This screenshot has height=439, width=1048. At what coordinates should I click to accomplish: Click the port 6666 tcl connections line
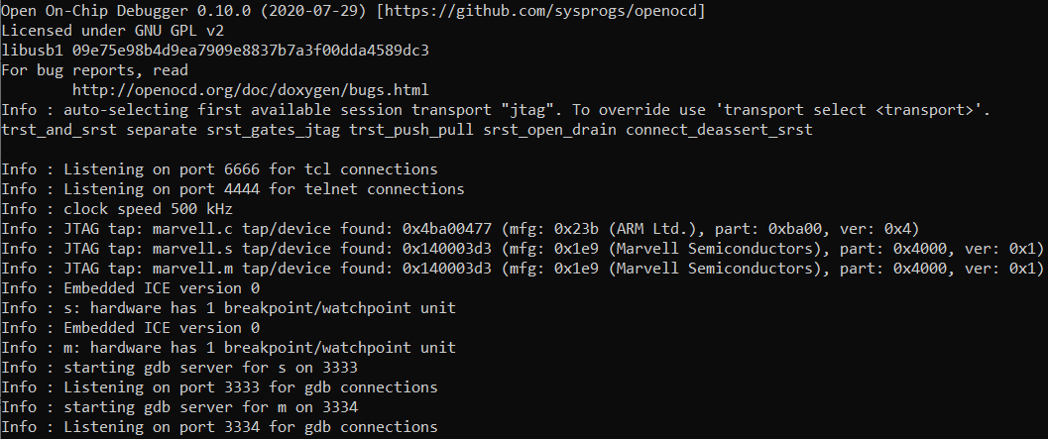[x=220, y=168]
